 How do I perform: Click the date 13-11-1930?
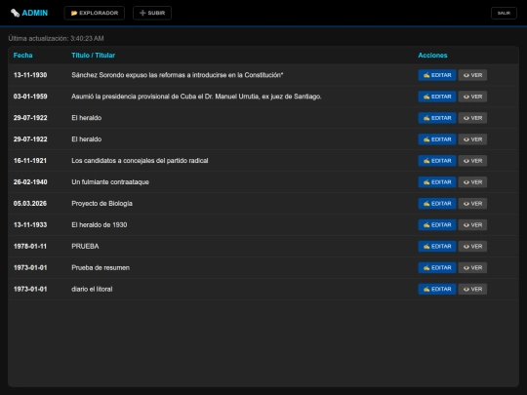[30, 75]
